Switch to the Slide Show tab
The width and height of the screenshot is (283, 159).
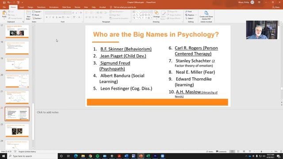tap(66, 7)
